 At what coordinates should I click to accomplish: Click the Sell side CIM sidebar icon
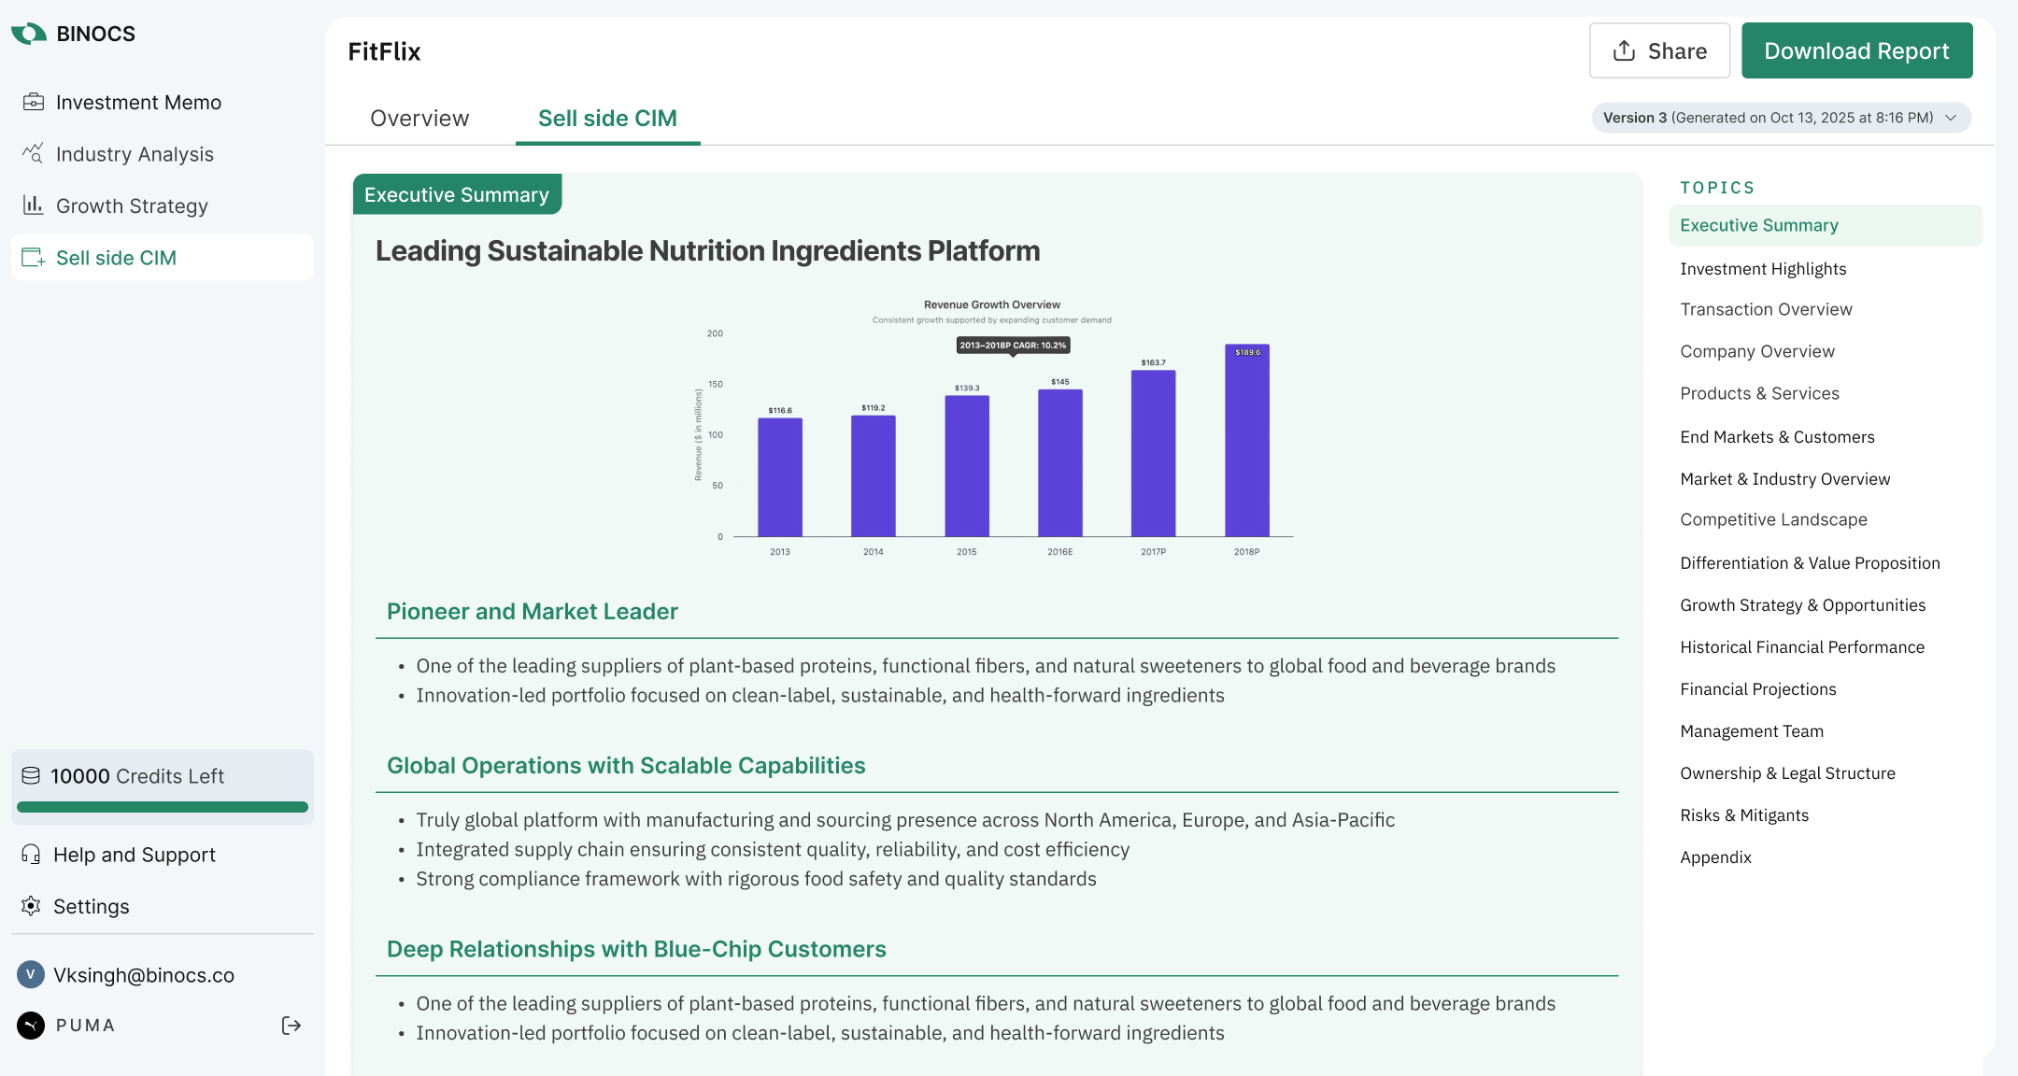pyautogui.click(x=34, y=258)
